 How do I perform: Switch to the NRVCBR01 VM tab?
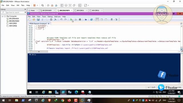coord(80,10)
